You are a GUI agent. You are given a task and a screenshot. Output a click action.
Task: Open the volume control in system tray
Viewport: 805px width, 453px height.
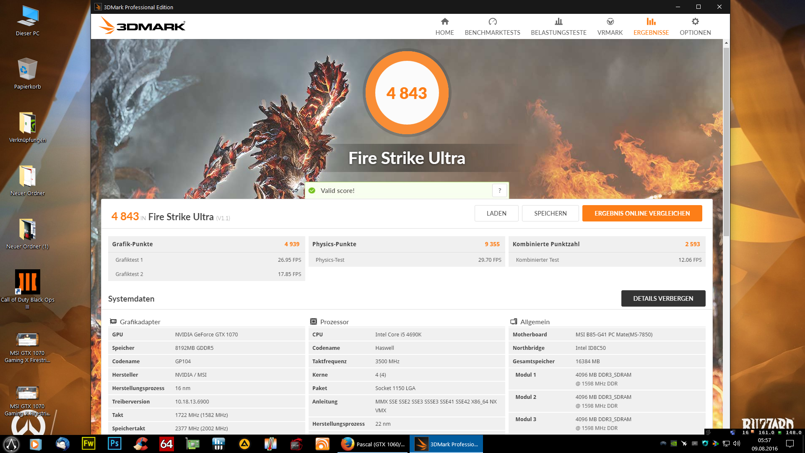tap(737, 443)
